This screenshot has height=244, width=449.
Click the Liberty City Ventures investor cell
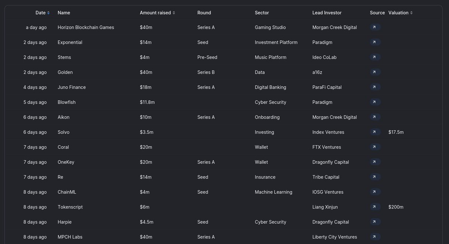(335, 237)
